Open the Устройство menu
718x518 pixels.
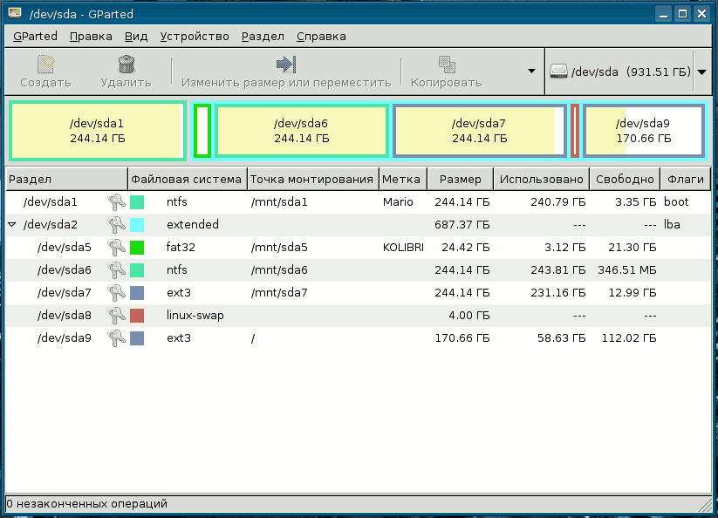coord(195,37)
